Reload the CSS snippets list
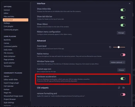135x107 pixels. pos(119,88)
